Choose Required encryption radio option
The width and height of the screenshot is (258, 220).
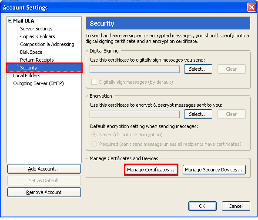(x=94, y=144)
